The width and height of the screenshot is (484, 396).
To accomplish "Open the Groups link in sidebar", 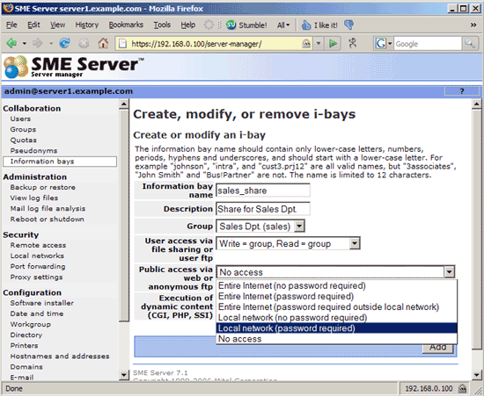I will click(23, 129).
